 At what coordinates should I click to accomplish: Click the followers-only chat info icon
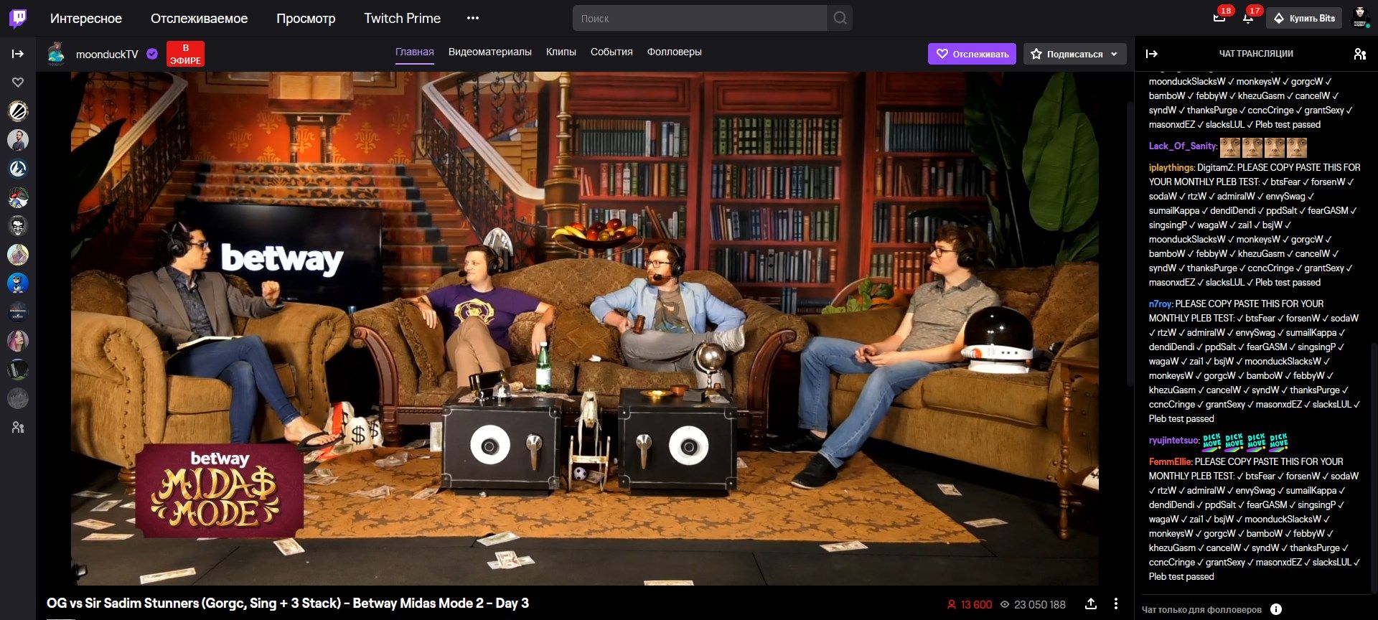click(x=1275, y=609)
